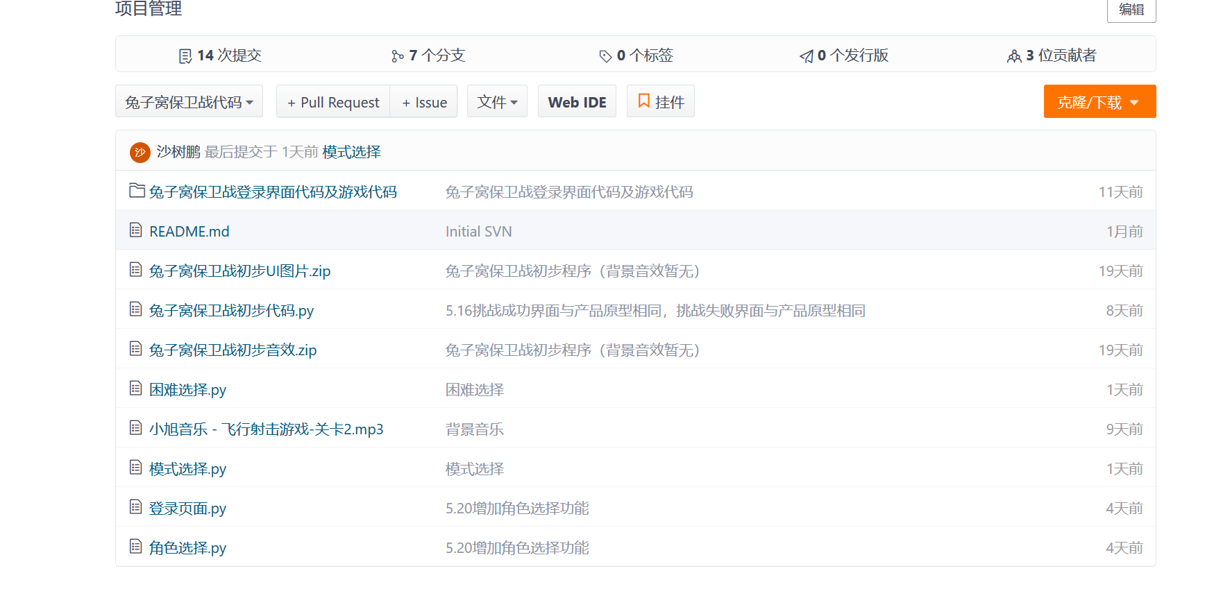Click the file icon beside 兔子窝保卫战初步UI图片.zip

click(x=136, y=270)
